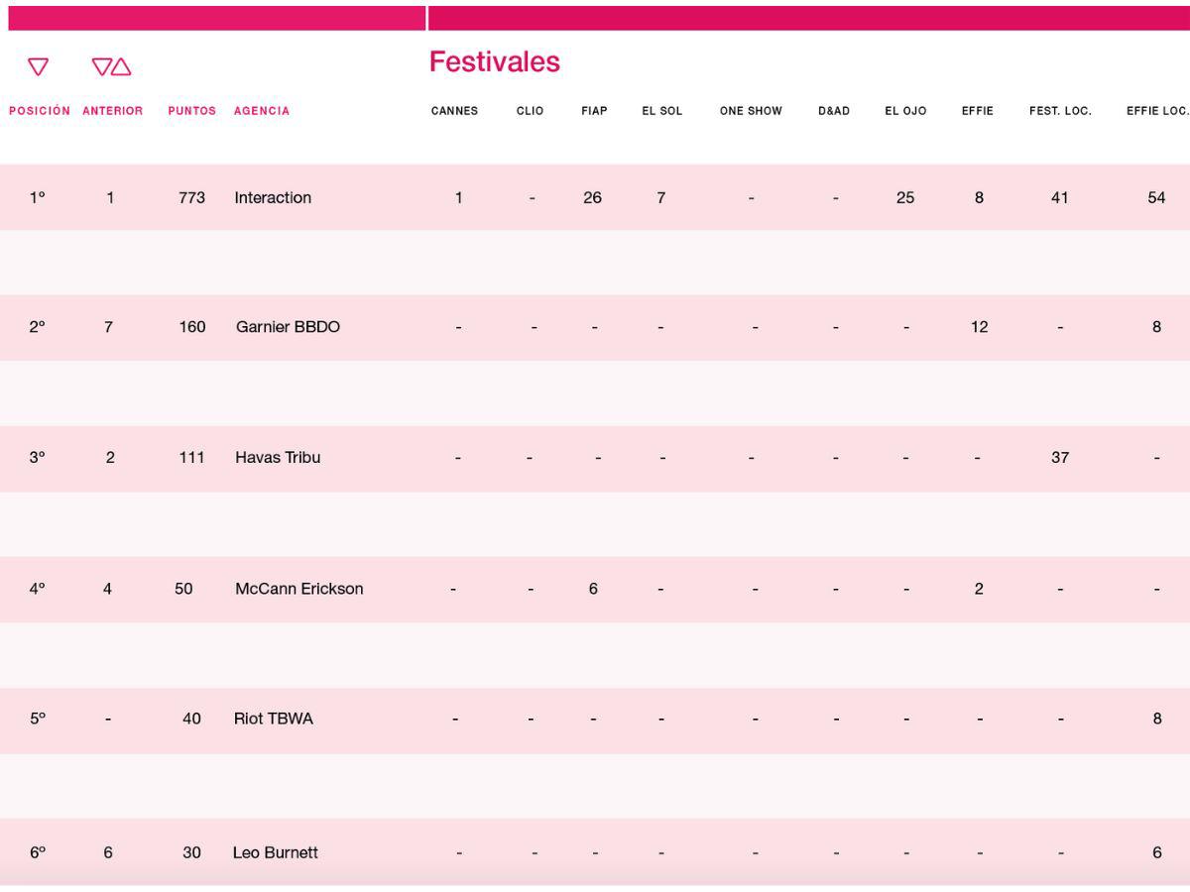Click Interaction's EL OJO value 25

click(905, 197)
